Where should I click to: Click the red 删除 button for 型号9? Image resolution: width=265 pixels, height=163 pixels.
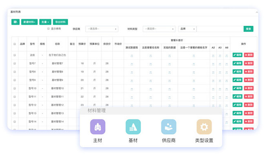[249, 80]
